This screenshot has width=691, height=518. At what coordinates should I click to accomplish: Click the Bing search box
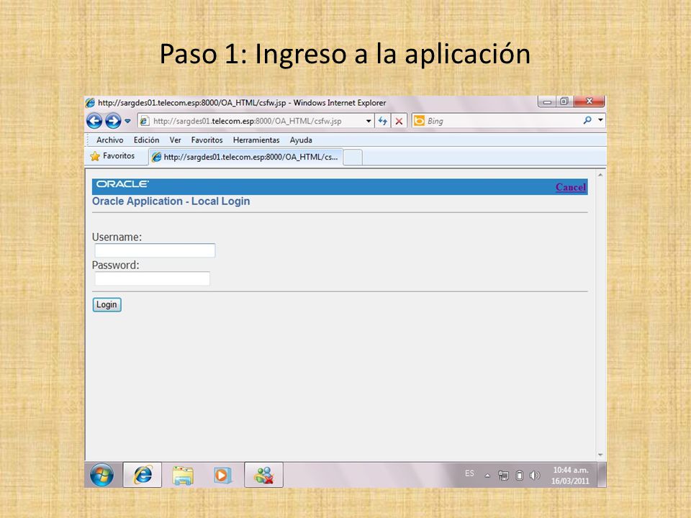(502, 121)
